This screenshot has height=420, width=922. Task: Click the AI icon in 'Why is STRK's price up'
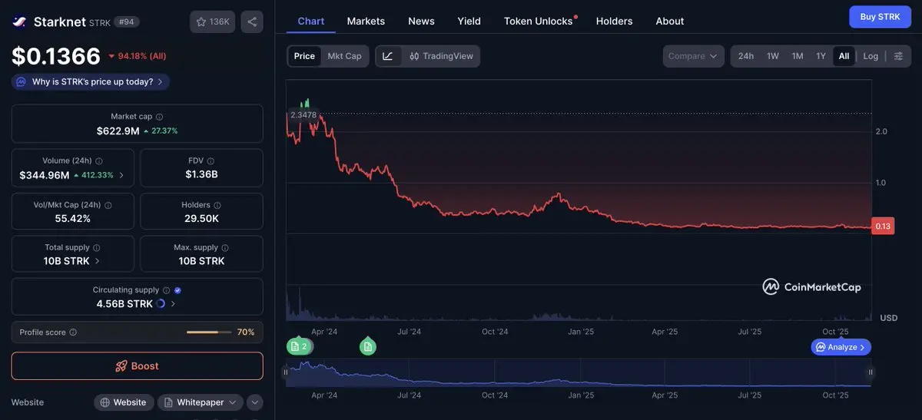(21, 81)
